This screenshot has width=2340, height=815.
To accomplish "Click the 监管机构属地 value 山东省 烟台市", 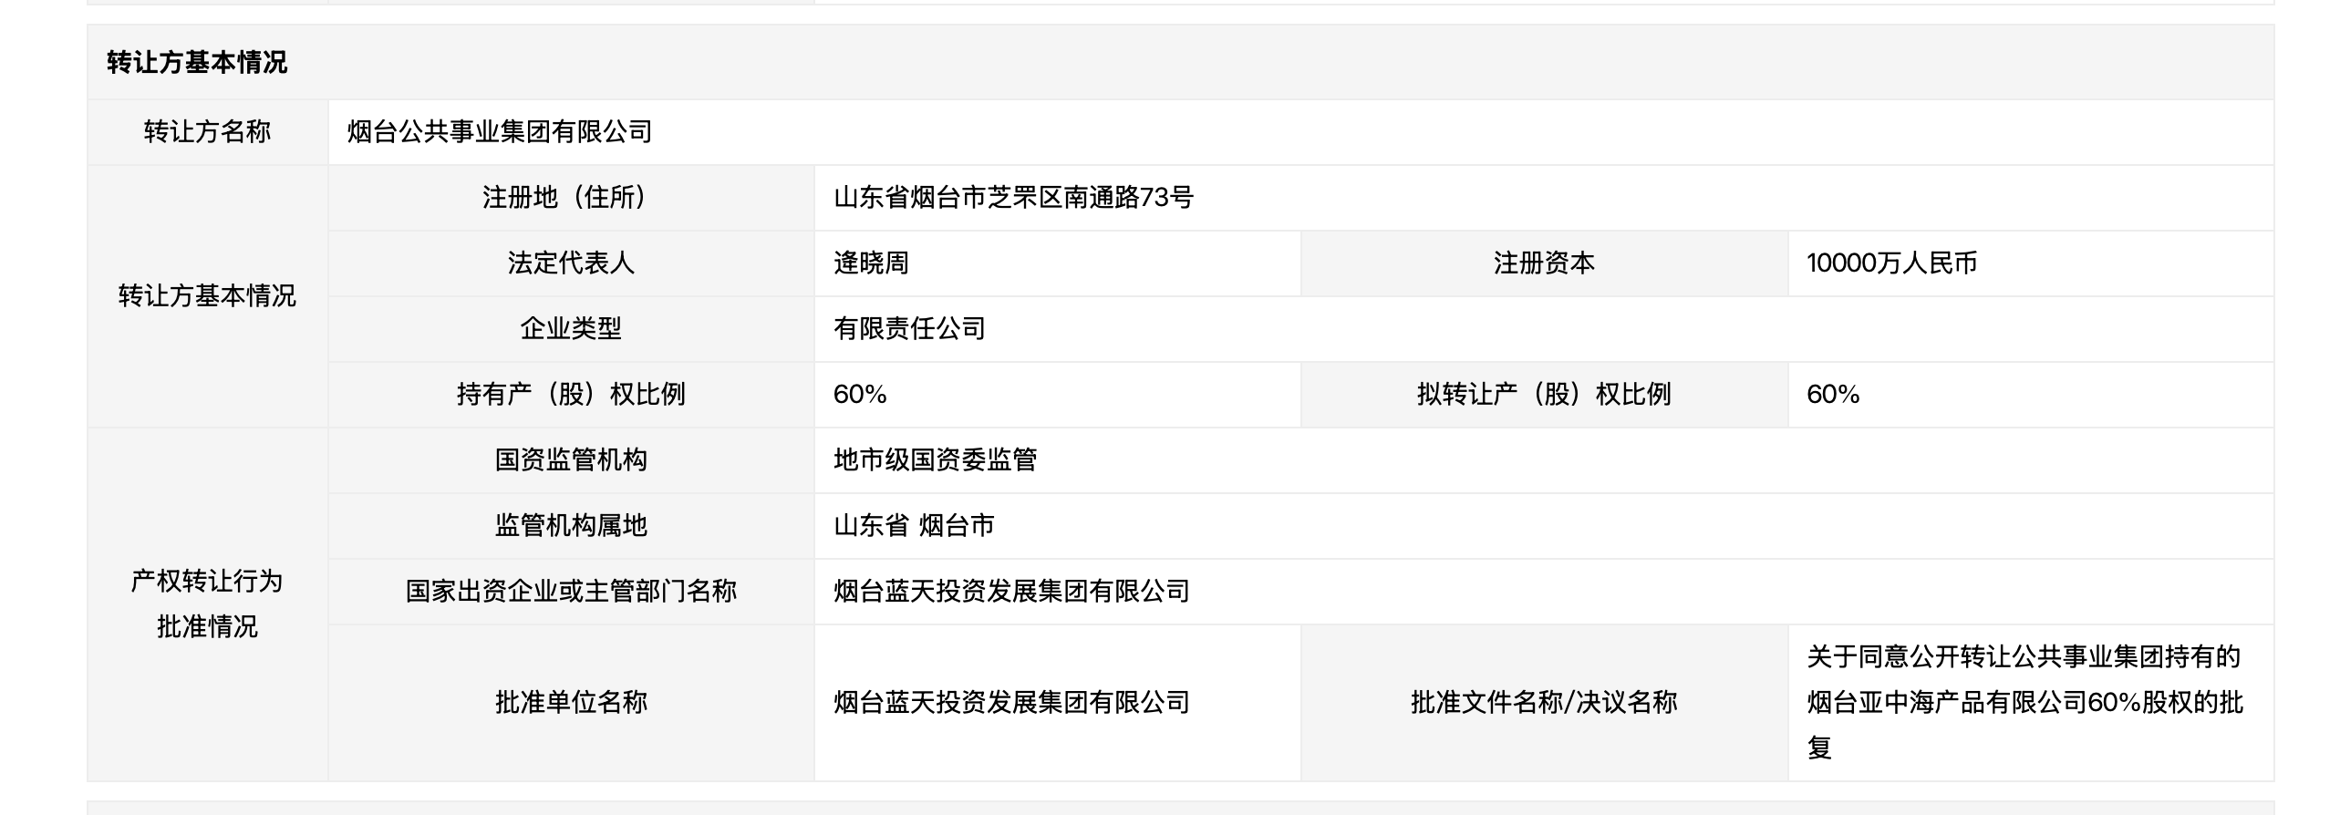I will [914, 526].
